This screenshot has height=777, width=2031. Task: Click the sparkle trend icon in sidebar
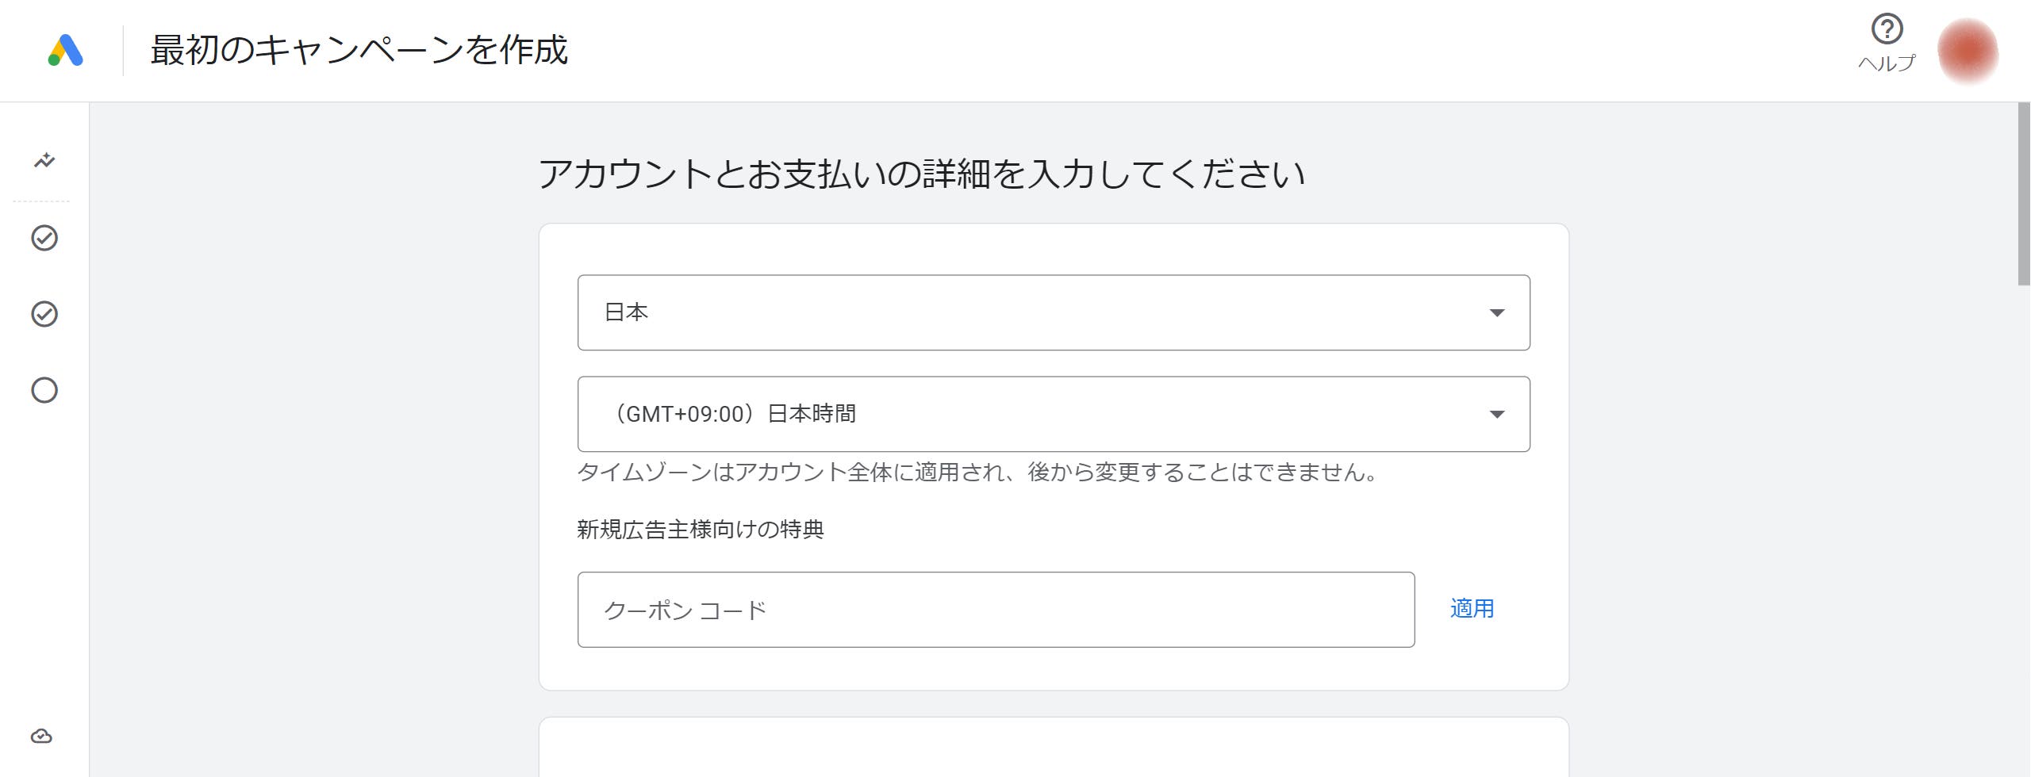(x=44, y=160)
